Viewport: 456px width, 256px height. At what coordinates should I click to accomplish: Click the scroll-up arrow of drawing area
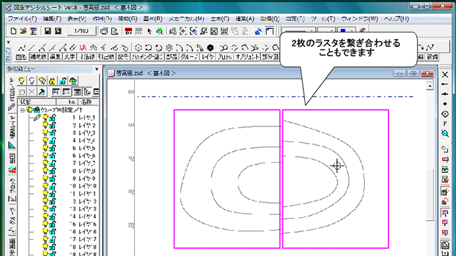430,86
